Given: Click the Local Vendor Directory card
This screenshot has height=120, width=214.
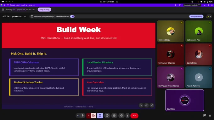Looking at the screenshot, I should pos(117,67).
